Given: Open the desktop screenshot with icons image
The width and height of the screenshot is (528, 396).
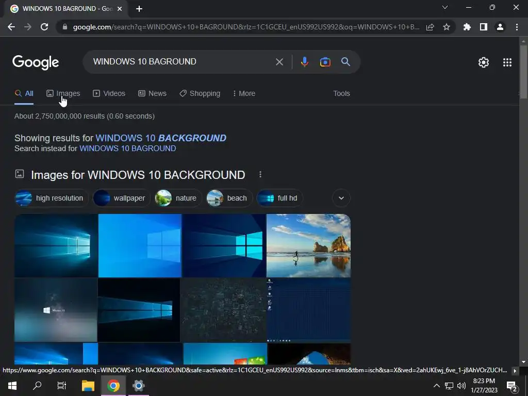Looking at the screenshot, I should pyautogui.click(x=308, y=310).
